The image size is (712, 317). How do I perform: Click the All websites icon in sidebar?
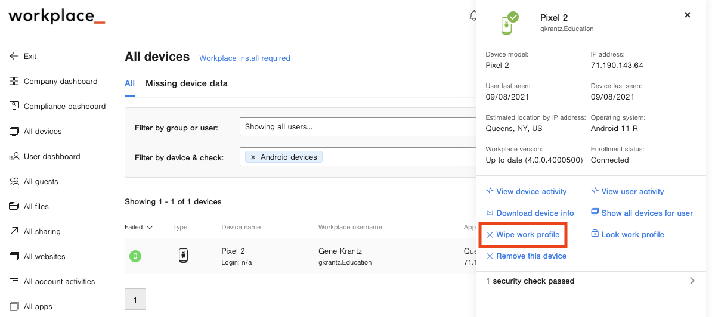tap(14, 256)
